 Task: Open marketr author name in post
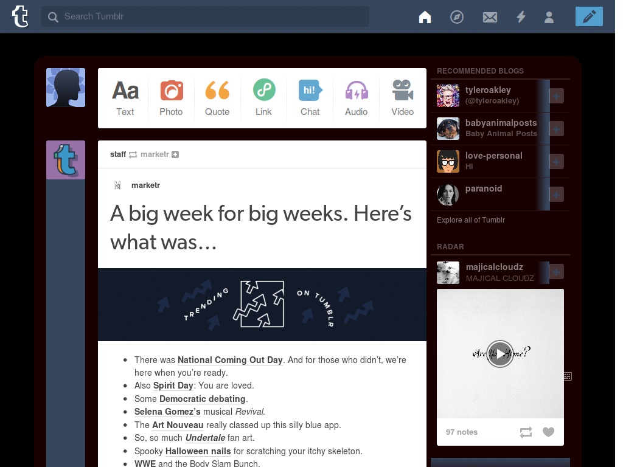(145, 185)
